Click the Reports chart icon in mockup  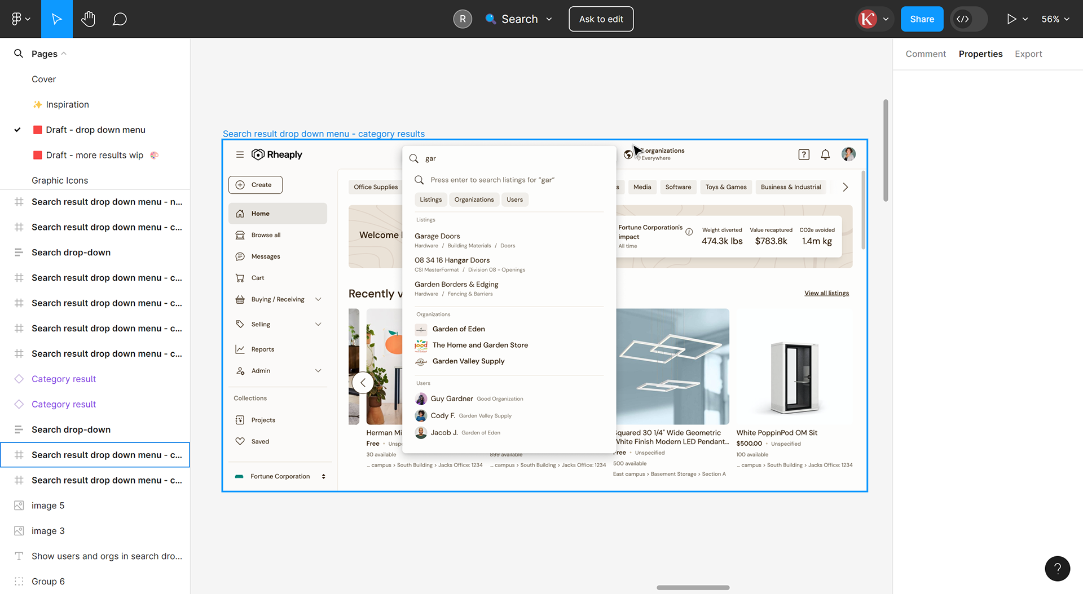coord(240,349)
